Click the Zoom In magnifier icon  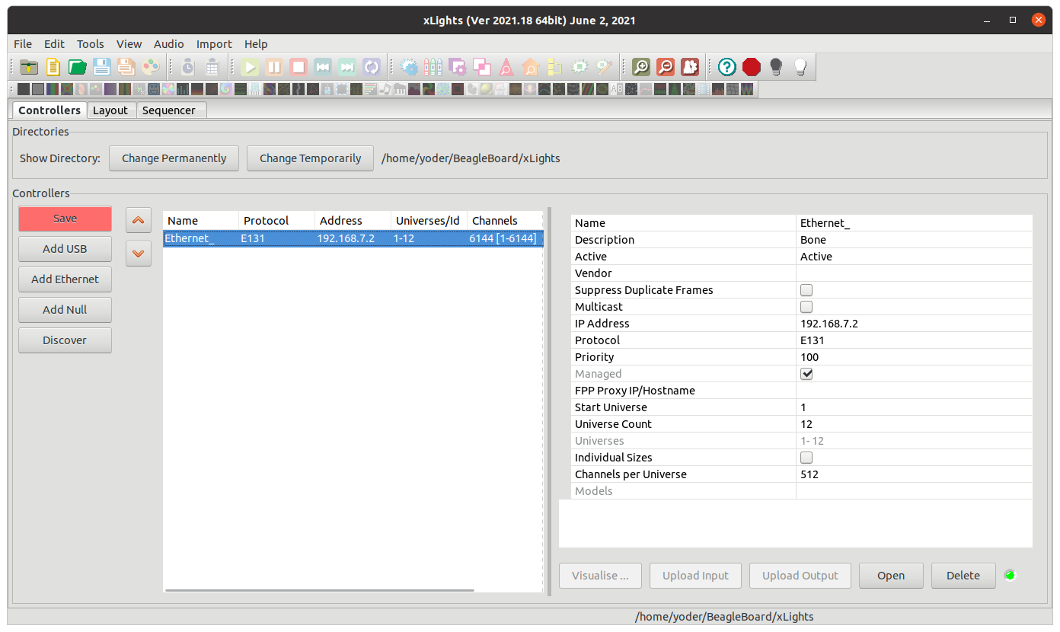tap(641, 67)
